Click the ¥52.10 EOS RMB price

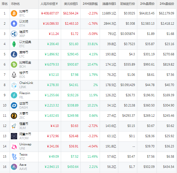click(54, 75)
